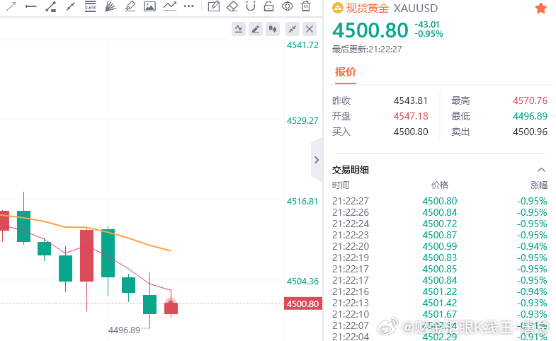The height and width of the screenshot is (341, 556).
Task: Open more drawing tools ellipsis
Action: point(188,6)
